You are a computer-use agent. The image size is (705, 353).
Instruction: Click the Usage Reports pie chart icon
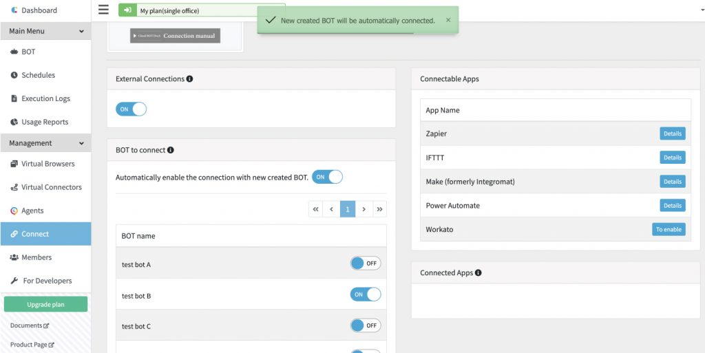14,122
